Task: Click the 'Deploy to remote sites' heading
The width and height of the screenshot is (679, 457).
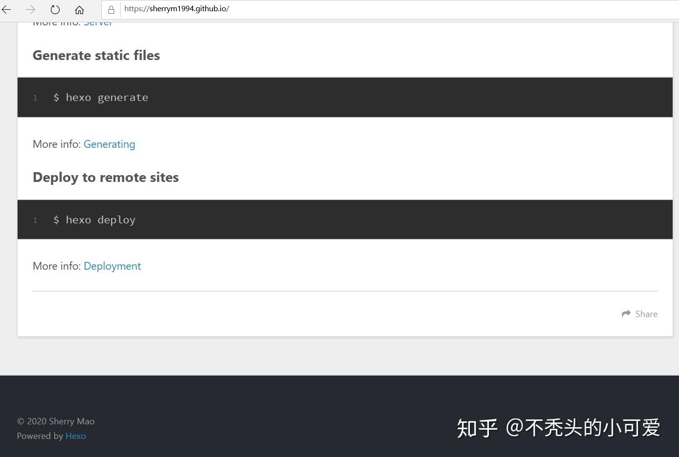Action: [106, 177]
